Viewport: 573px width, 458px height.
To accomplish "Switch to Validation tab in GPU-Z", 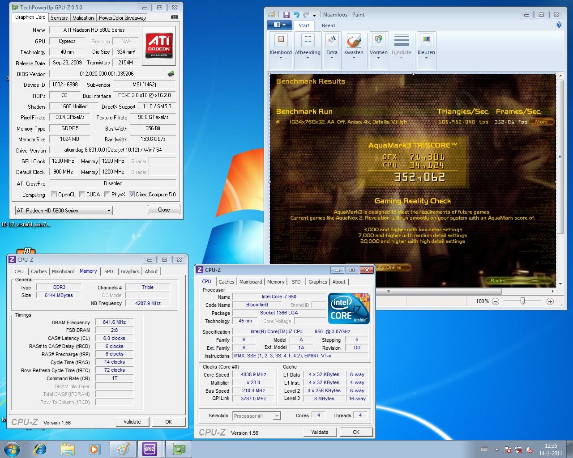I will coord(83,17).
